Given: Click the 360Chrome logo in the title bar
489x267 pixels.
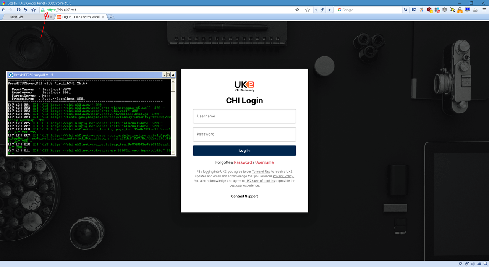Looking at the screenshot, I should click(x=3, y=3).
